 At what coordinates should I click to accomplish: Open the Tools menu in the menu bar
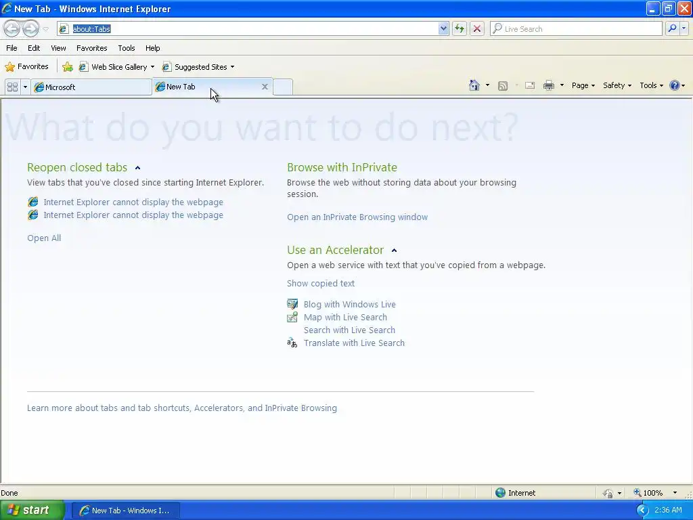[x=126, y=48]
